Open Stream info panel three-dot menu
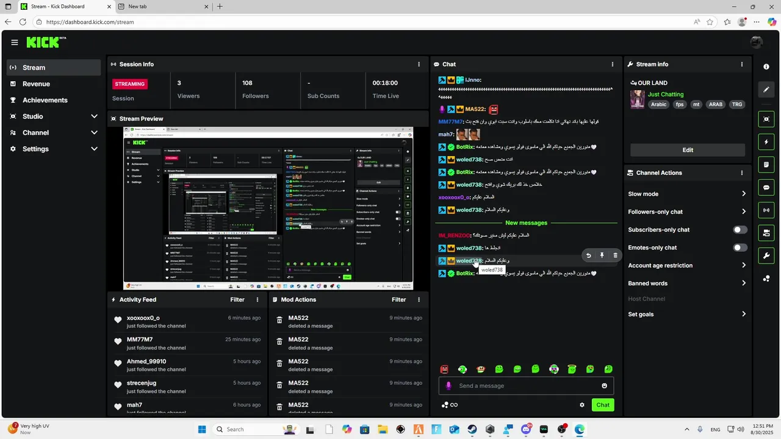781x439 pixels. [742, 64]
